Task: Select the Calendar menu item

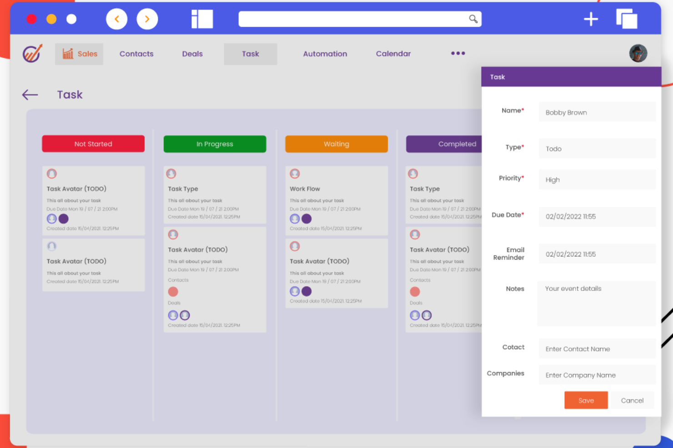Action: click(x=393, y=54)
